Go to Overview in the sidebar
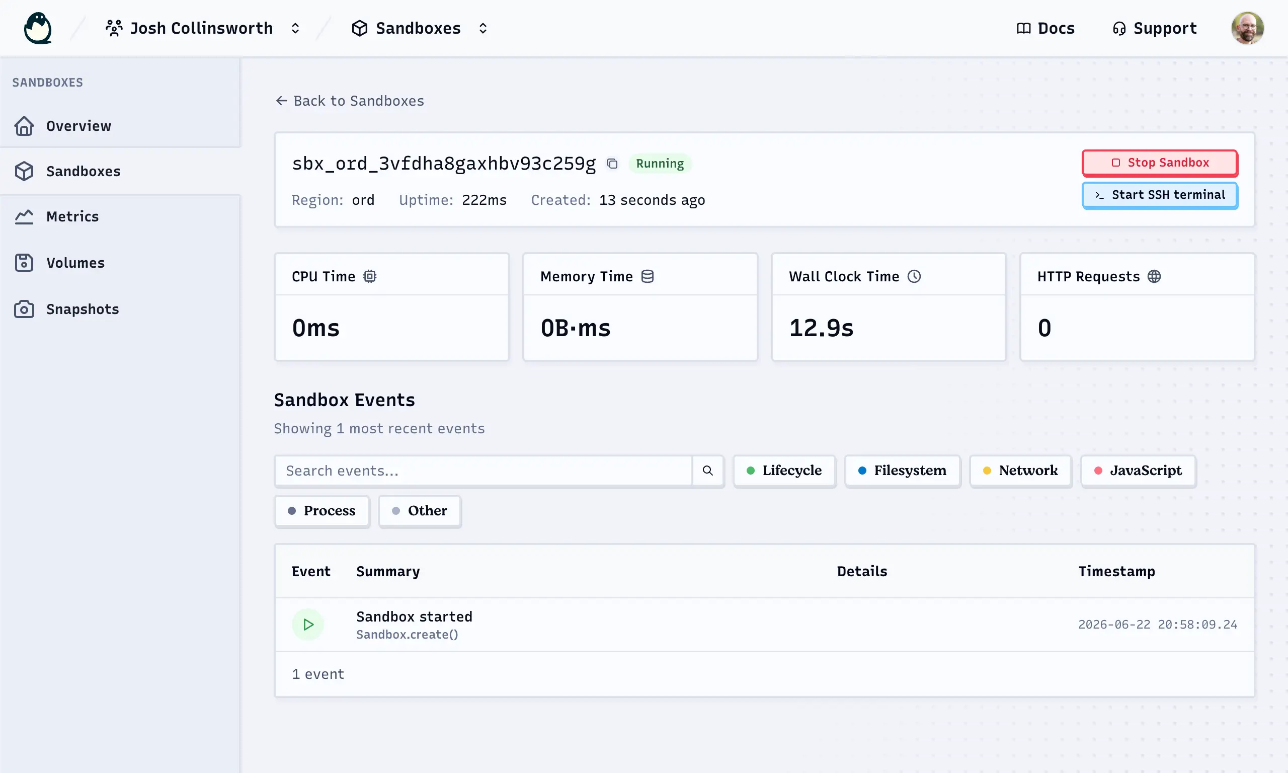The image size is (1288, 773). tap(120, 125)
